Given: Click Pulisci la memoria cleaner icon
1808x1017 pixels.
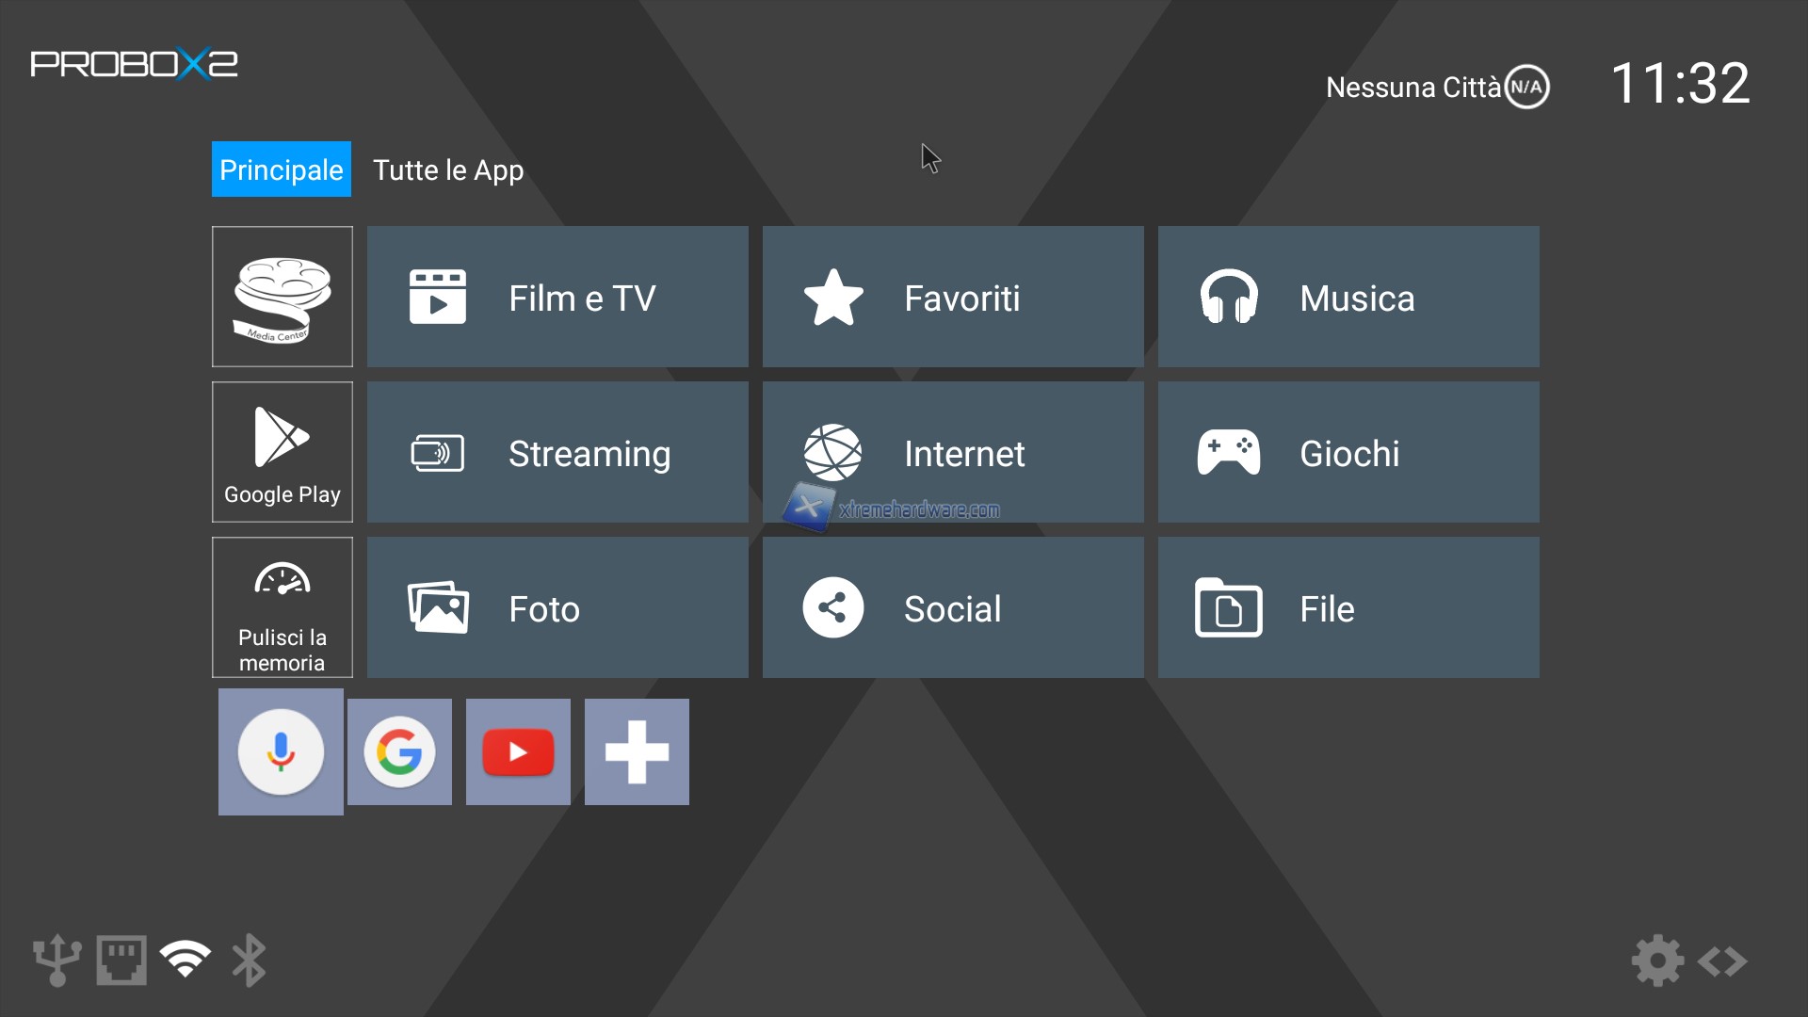Looking at the screenshot, I should pos(282,607).
